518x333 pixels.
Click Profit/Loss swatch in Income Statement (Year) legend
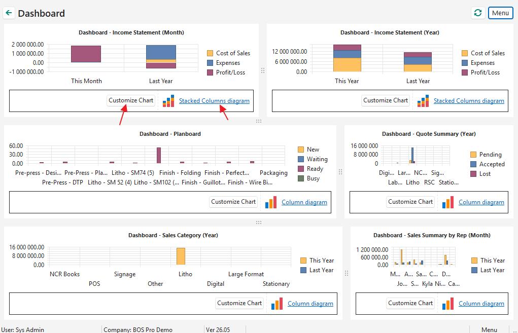click(465, 72)
